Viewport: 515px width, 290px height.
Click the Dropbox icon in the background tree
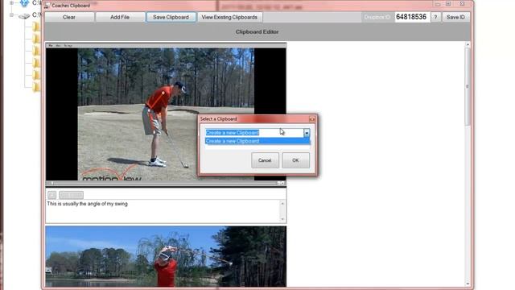(24, 3)
